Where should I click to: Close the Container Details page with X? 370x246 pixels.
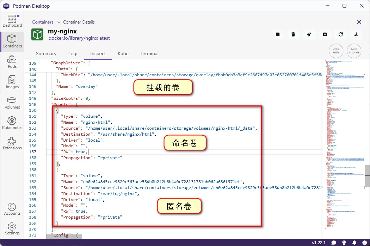(x=359, y=22)
